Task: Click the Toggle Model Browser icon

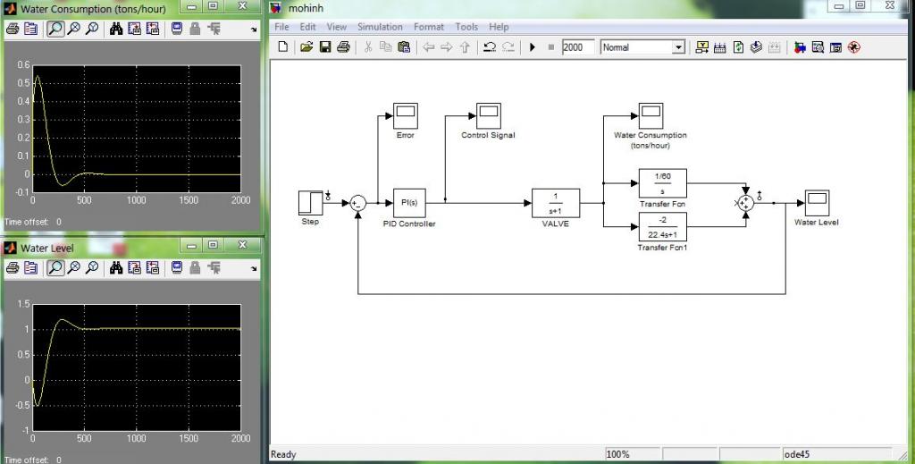Action: tap(836, 47)
